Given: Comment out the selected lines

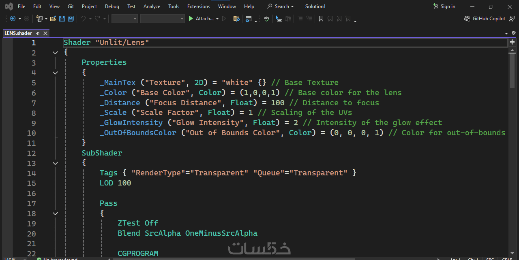Looking at the screenshot, I should tap(300, 19).
